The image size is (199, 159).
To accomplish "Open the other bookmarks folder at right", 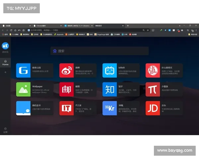I will click(x=193, y=34).
